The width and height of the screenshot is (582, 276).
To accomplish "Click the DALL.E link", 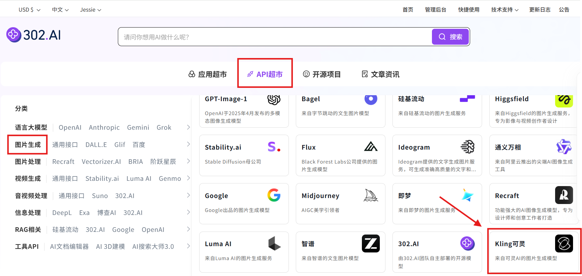I will (x=96, y=145).
